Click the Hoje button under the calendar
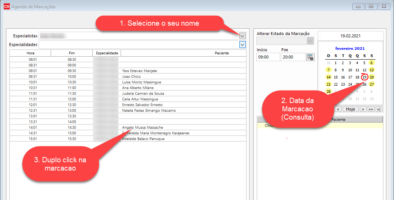The width and height of the screenshot is (394, 200). (351, 109)
